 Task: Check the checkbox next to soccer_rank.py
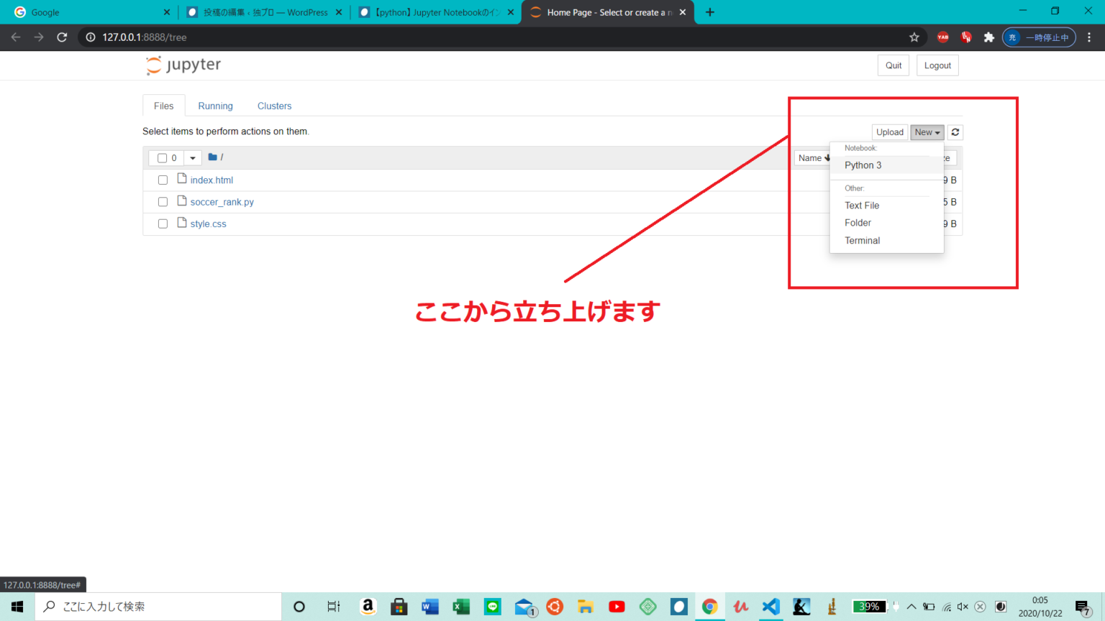163,201
